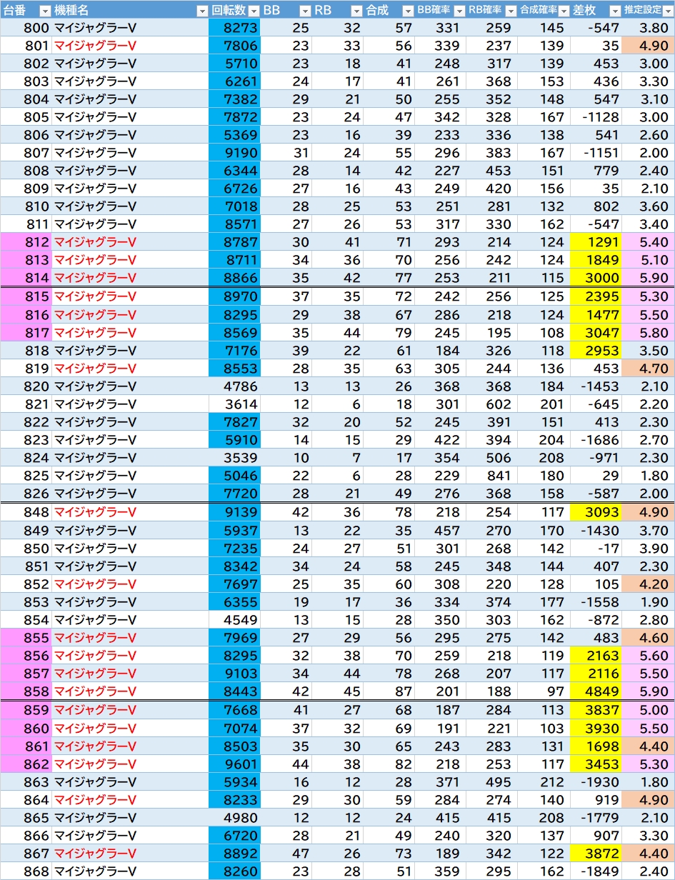Open the 推定設定 column filter dropdown
Image resolution: width=675 pixels, height=880 pixels.
(x=667, y=10)
